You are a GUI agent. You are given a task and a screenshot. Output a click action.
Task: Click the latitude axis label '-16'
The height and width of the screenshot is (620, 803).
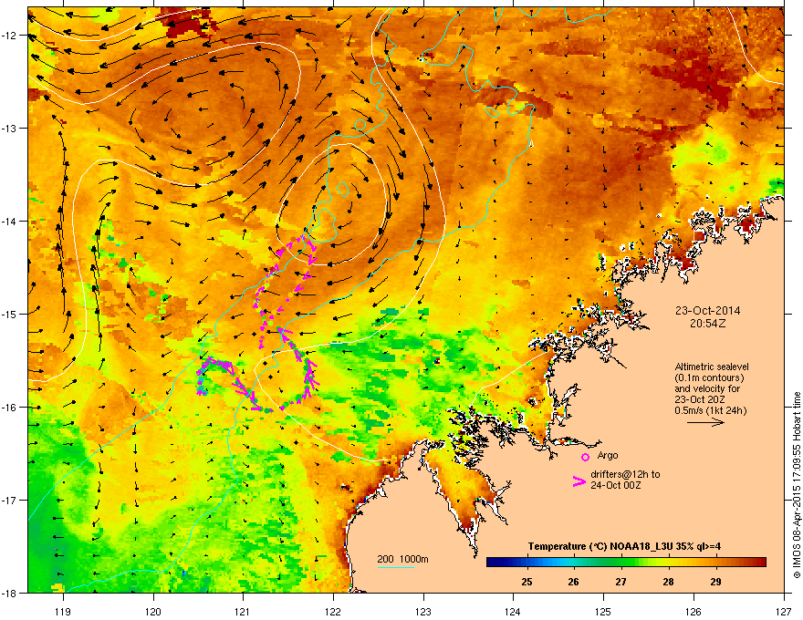[9, 408]
